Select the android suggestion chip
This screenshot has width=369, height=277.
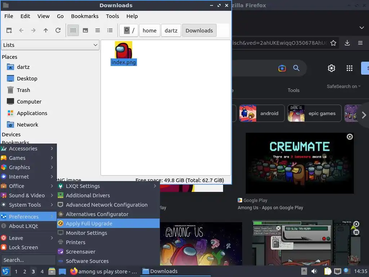(262, 113)
